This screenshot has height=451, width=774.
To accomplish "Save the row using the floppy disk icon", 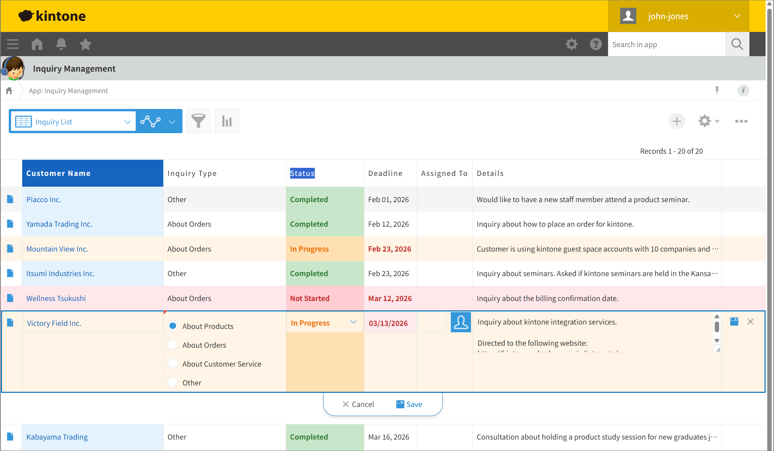I will 734,322.
